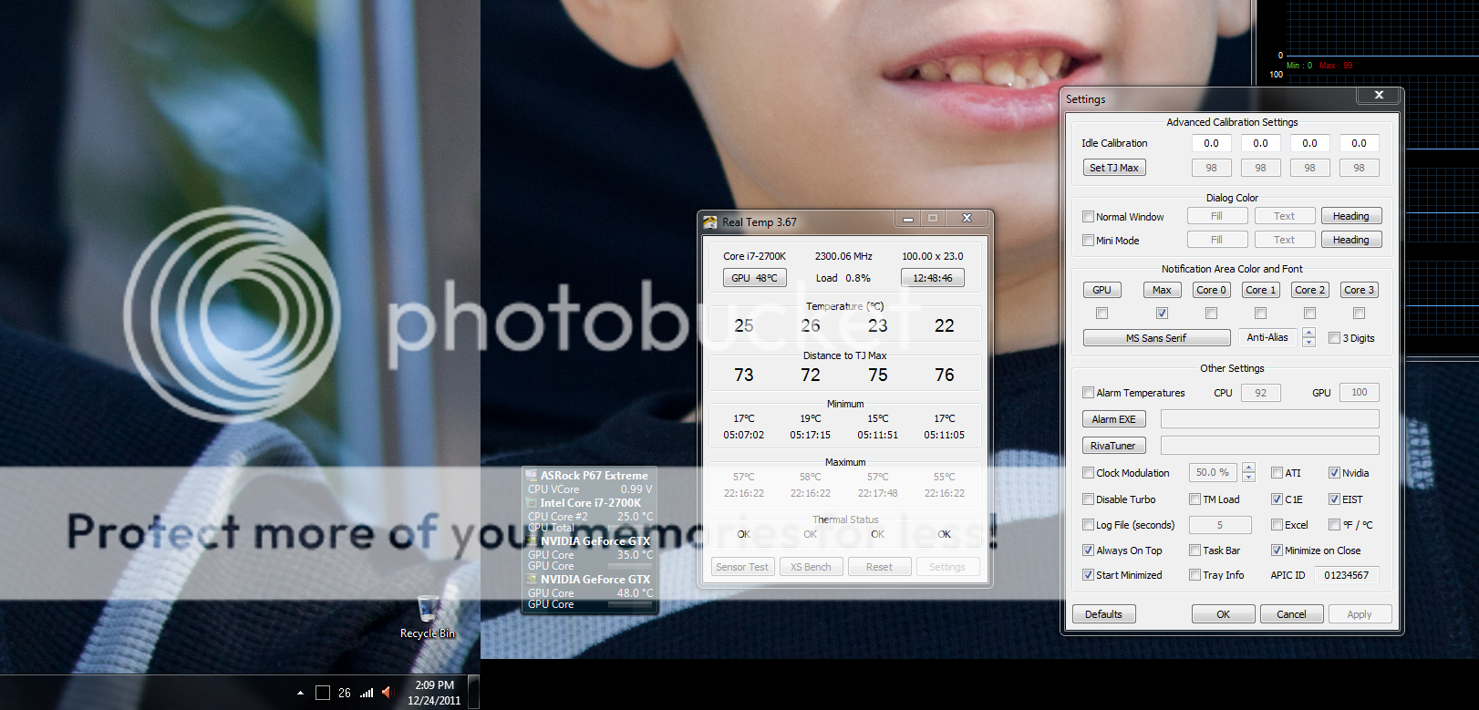The width and height of the screenshot is (1479, 710).
Task: Toggle the °F / °C checkbox
Action: pyautogui.click(x=1334, y=525)
